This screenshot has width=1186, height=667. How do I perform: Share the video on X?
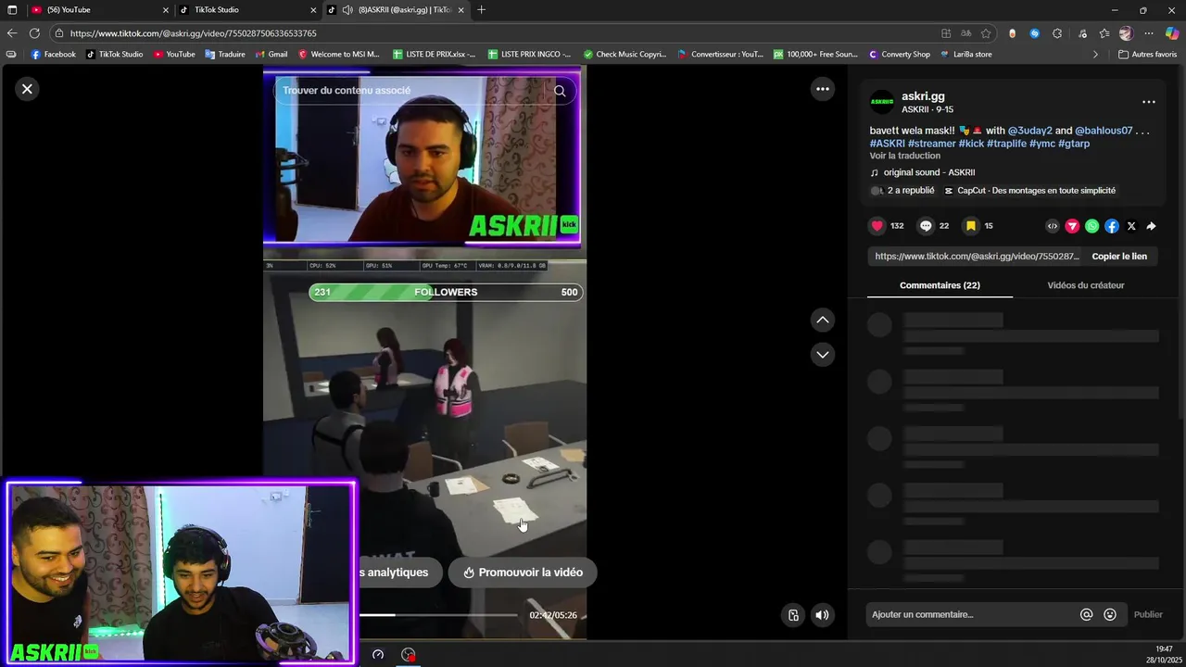point(1131,226)
